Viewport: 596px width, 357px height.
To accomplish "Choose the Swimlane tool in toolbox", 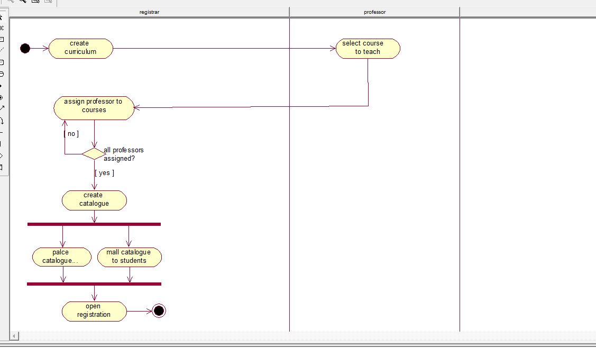I will [x=2, y=167].
